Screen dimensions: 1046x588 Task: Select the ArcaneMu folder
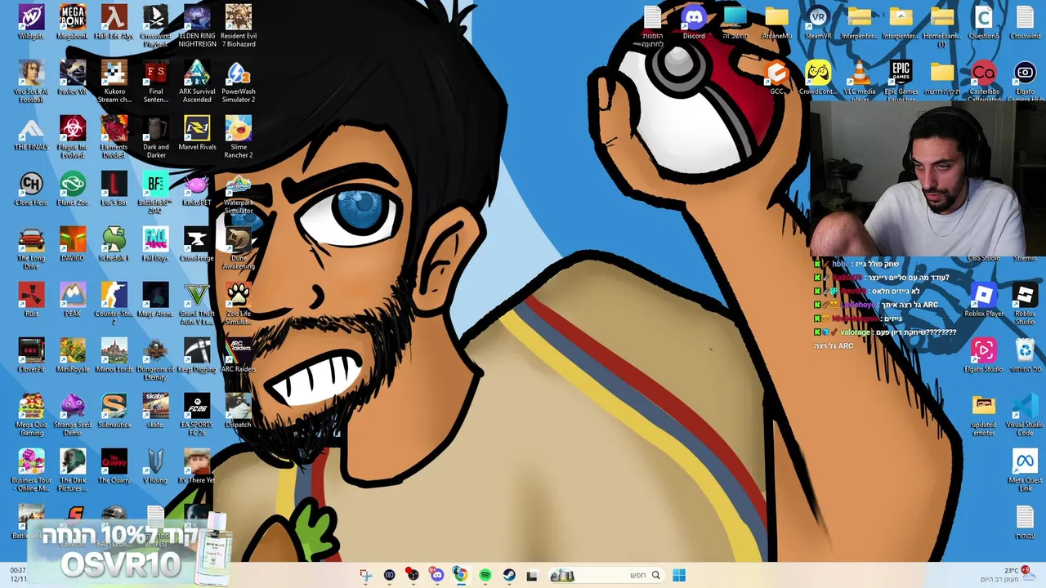776,22
